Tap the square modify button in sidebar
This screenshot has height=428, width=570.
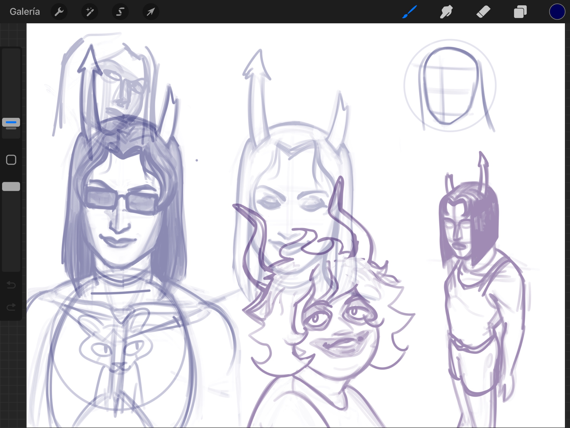11,160
